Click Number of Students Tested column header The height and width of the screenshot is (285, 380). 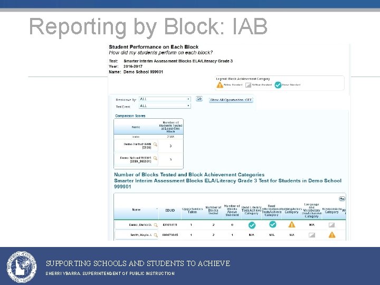point(170,127)
